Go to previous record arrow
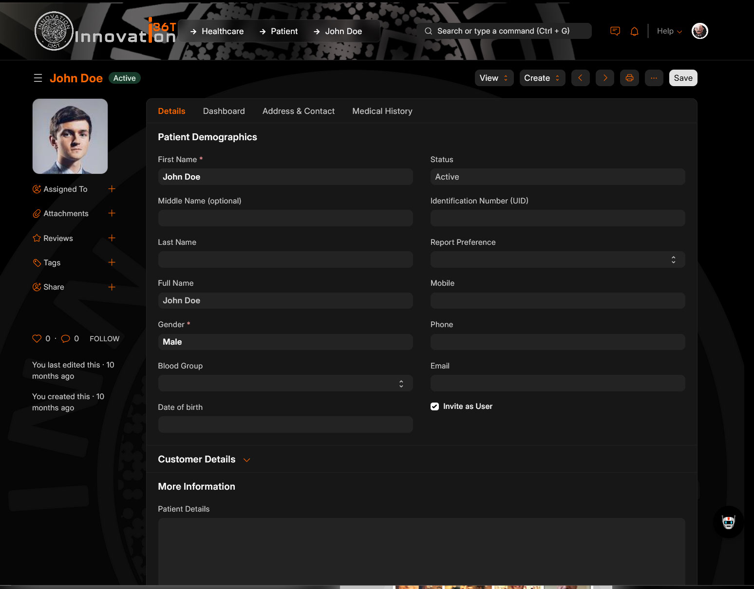 [x=580, y=78]
